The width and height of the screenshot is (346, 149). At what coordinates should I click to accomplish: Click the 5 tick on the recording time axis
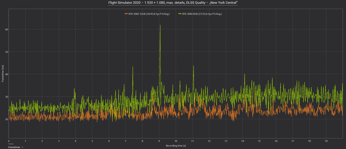click(x=92, y=141)
